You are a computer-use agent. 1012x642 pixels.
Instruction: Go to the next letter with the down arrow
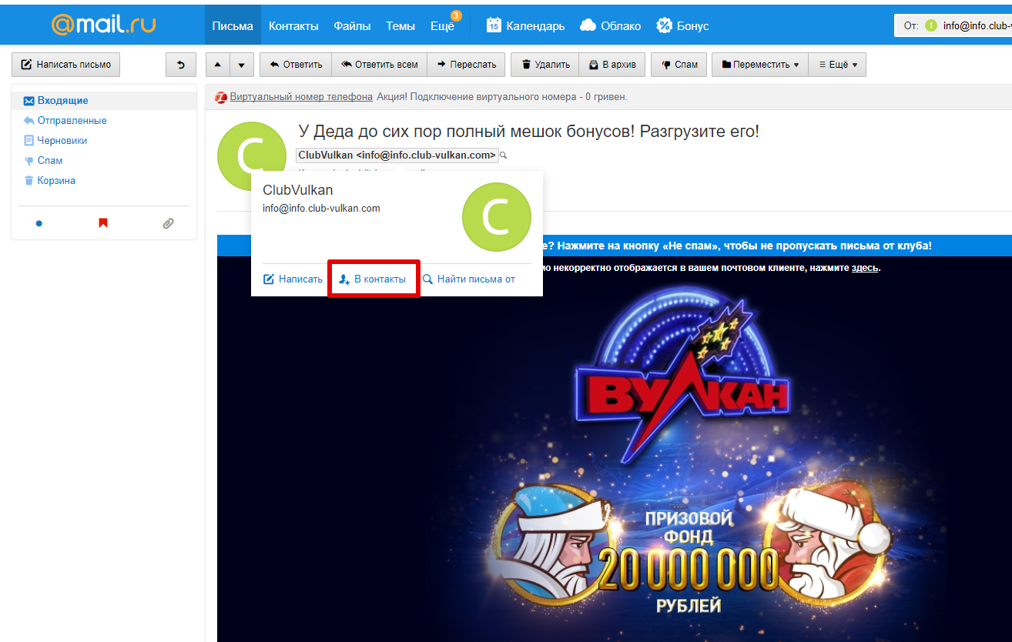coord(242,65)
